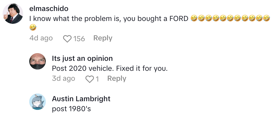
Task: Open the elmaschido username link
Action: pos(49,9)
